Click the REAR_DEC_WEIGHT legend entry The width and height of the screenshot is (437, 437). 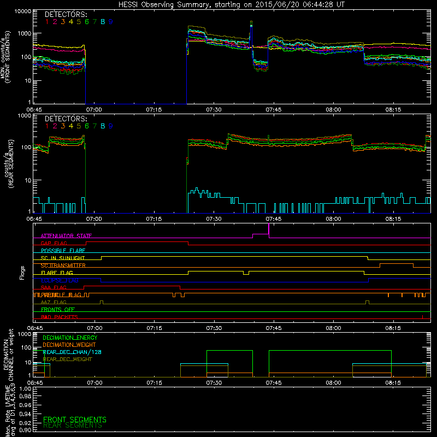[67, 359]
